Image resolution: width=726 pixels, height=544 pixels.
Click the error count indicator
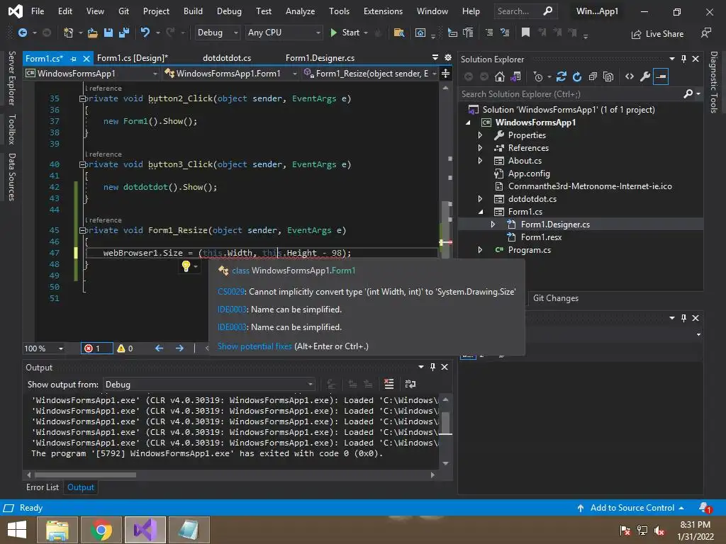tap(96, 348)
